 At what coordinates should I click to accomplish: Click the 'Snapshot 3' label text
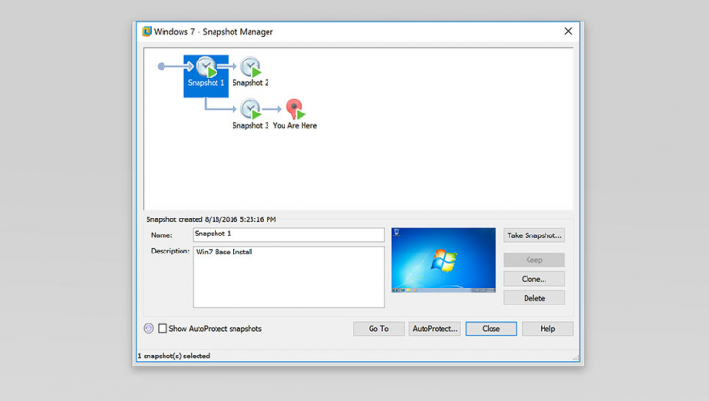click(x=251, y=126)
